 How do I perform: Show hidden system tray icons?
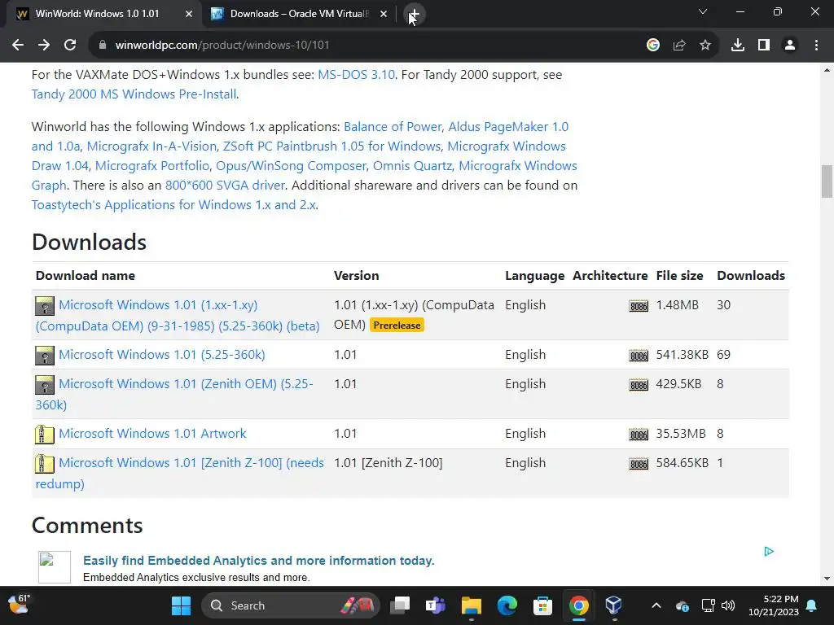(656, 605)
